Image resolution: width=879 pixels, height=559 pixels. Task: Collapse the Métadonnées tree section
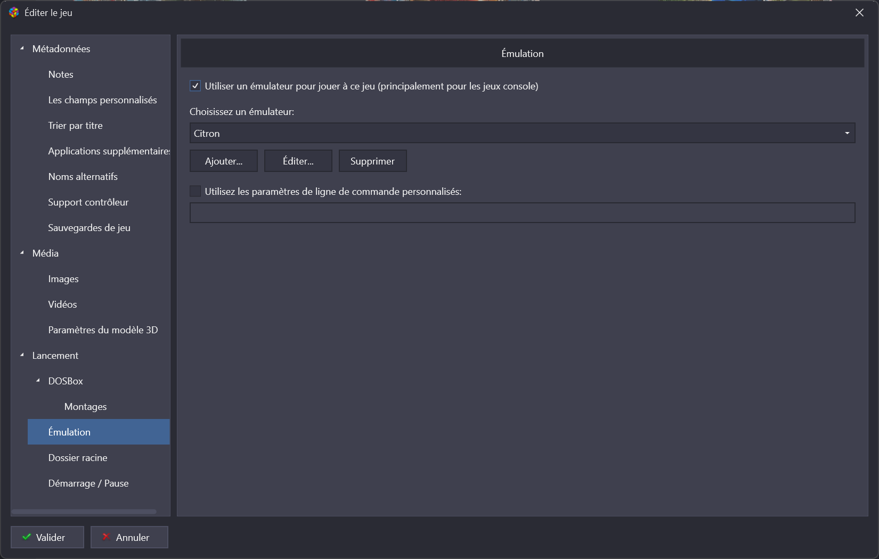22,48
